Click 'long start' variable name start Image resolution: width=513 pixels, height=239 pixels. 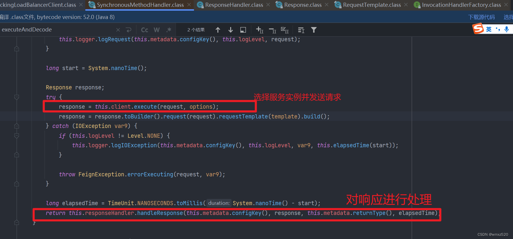coord(70,68)
